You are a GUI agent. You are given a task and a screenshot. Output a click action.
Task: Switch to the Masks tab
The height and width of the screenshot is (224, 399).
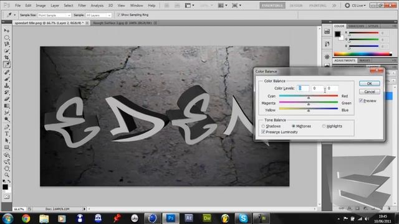(365, 60)
